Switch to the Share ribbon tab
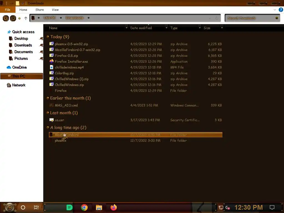Viewport: 284px width, 213px height. (x=39, y=10)
